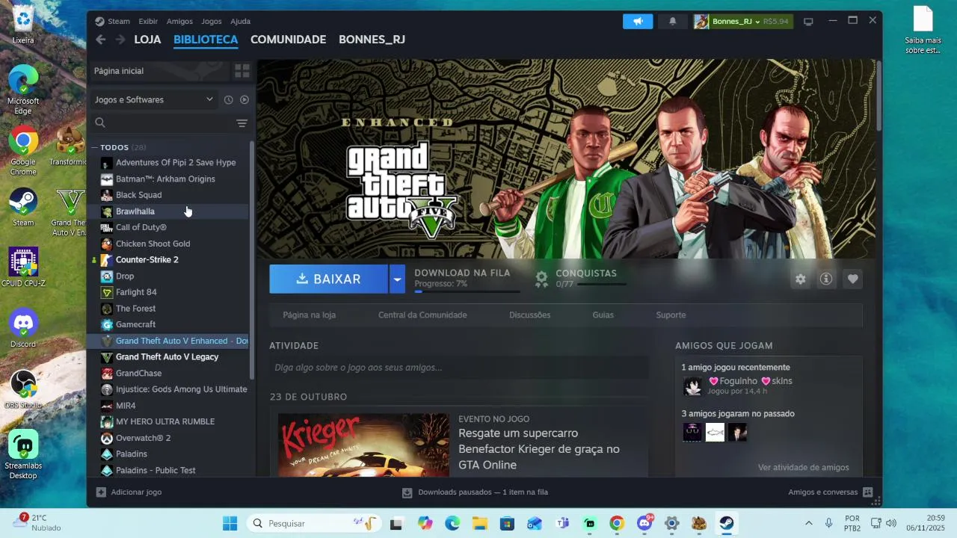
Task: Show game info icon
Action: pyautogui.click(x=826, y=279)
